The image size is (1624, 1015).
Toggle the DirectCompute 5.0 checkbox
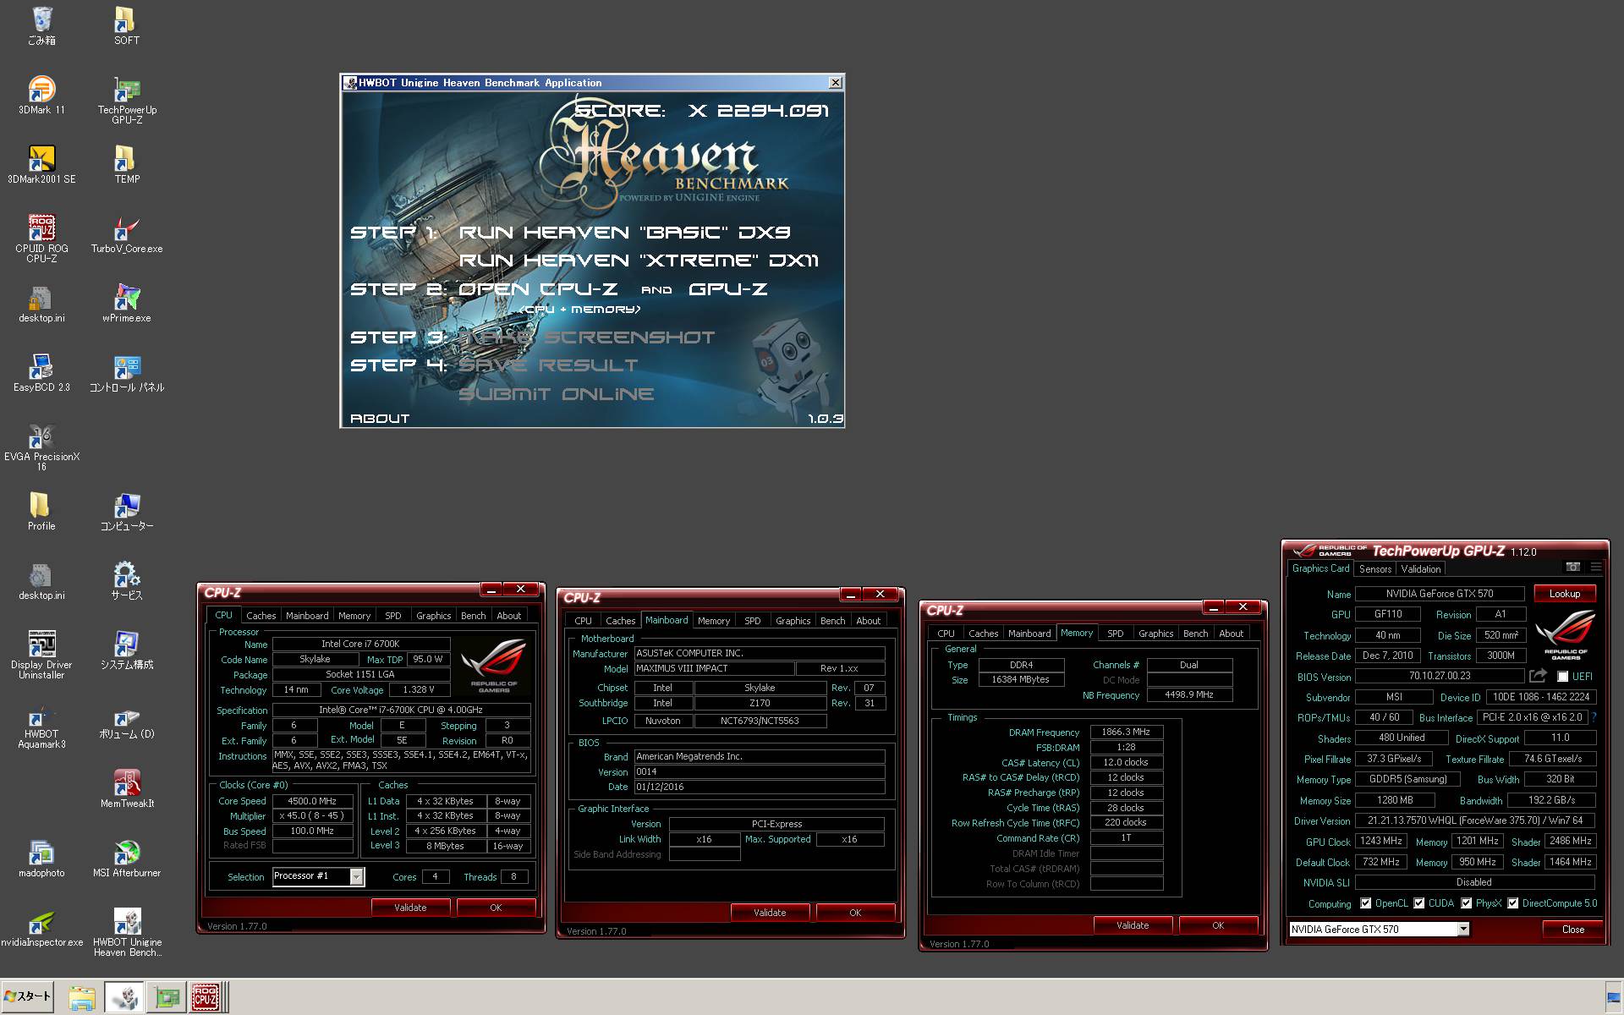1512,903
